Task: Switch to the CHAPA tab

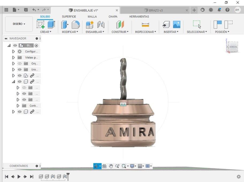Action: pyautogui.click(x=113, y=17)
